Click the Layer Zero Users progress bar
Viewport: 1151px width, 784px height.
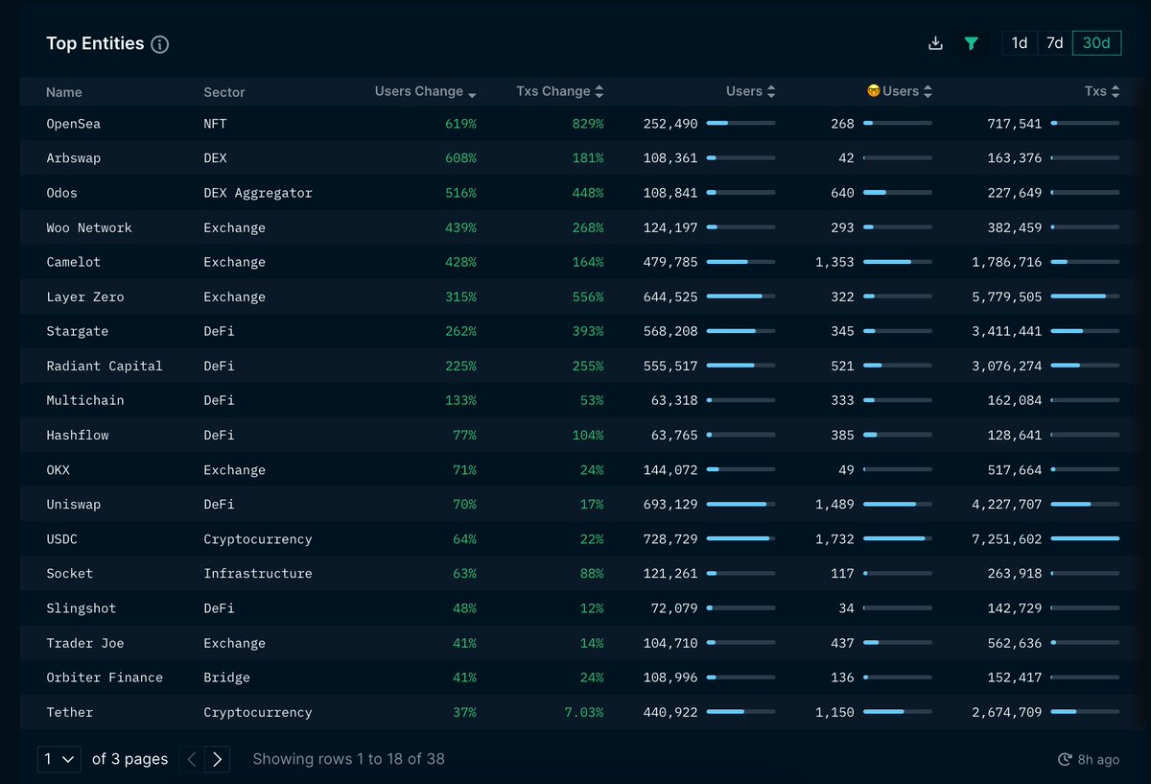coord(741,297)
